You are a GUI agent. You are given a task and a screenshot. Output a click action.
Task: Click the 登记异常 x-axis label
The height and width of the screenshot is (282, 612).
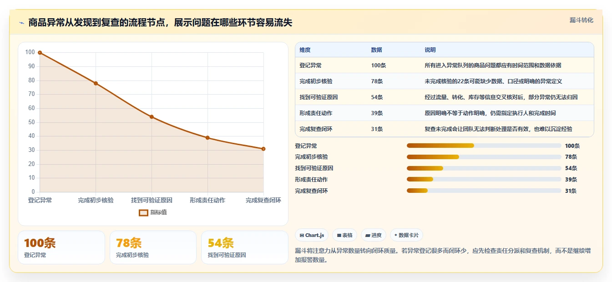point(40,200)
